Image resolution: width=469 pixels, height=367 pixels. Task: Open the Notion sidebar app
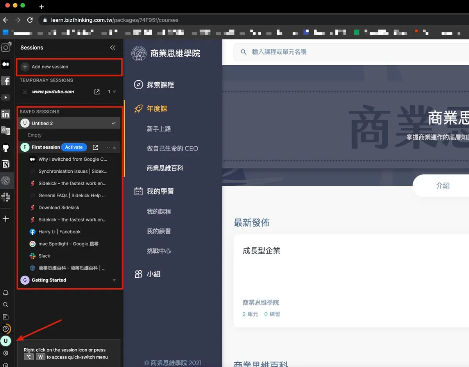click(6, 164)
